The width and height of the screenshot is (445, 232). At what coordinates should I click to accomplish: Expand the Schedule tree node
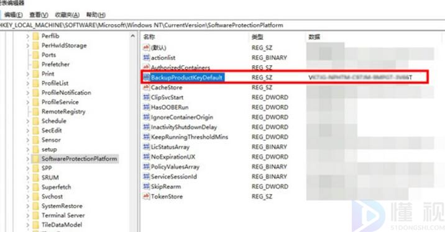point(27,121)
